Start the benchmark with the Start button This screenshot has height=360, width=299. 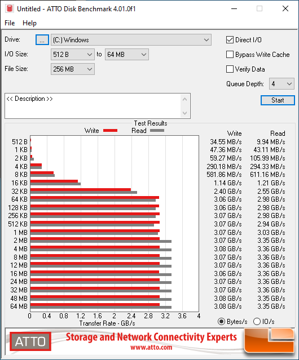click(278, 100)
